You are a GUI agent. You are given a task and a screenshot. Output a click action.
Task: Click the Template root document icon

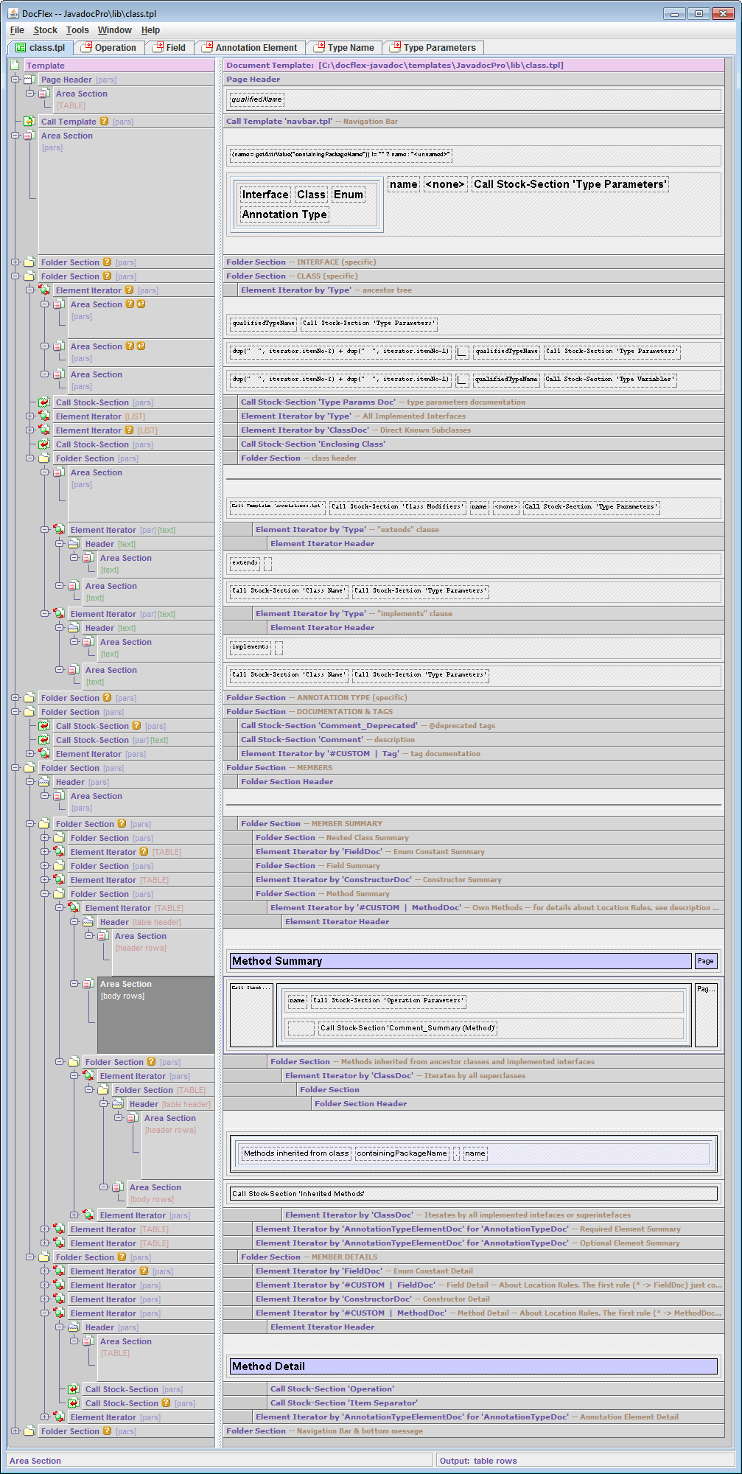[15, 66]
